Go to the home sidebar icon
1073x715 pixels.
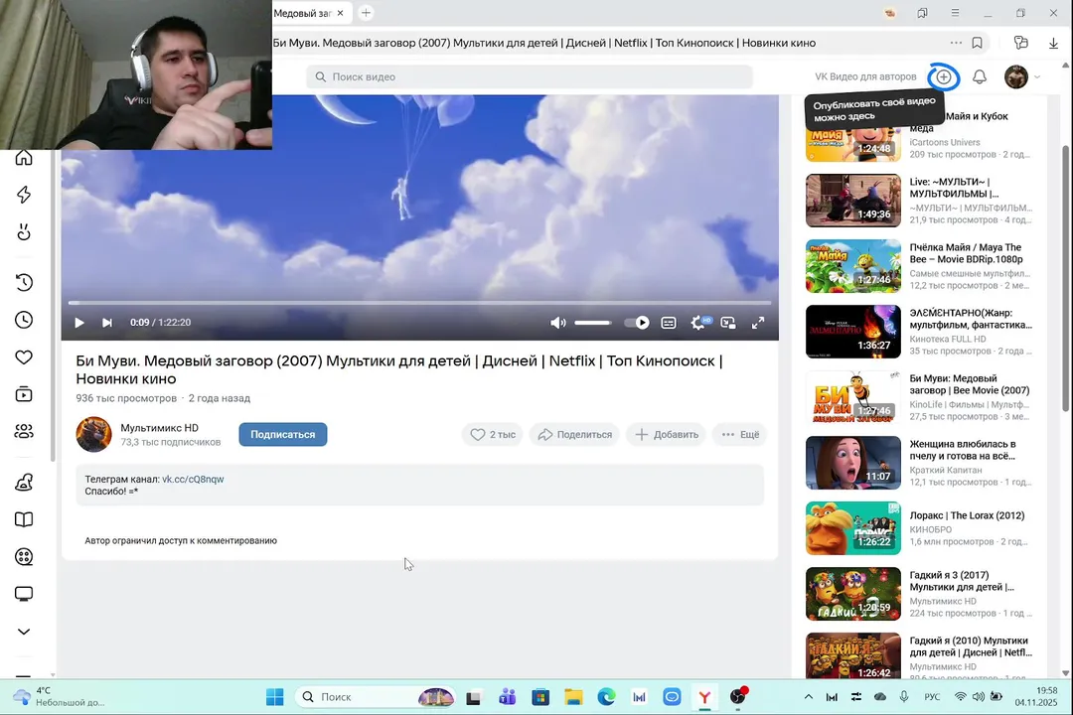(24, 157)
